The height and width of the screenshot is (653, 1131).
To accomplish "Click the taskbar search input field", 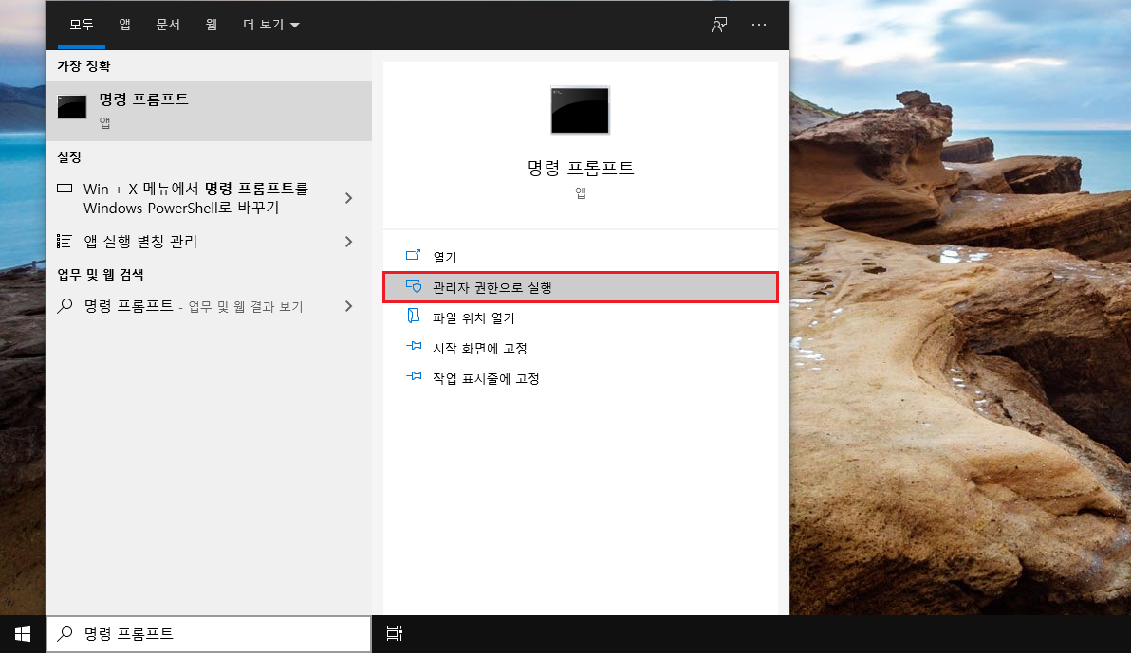I will 209,633.
